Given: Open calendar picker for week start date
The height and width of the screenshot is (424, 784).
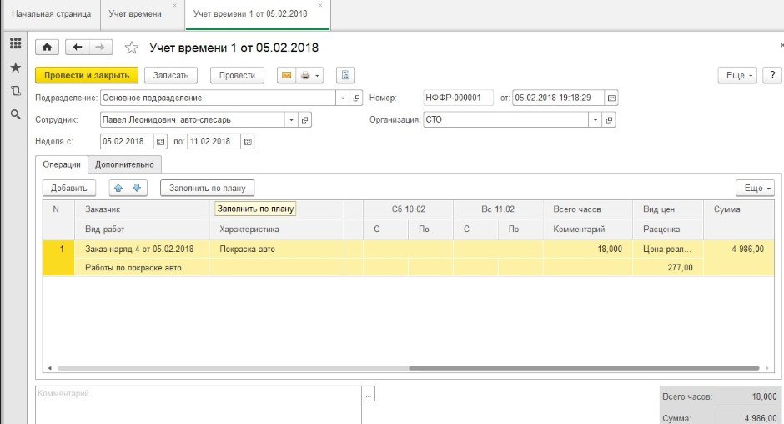Looking at the screenshot, I should 161,142.
